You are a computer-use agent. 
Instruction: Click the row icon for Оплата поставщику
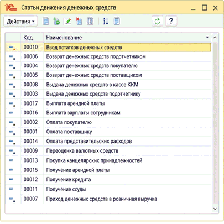12,132
